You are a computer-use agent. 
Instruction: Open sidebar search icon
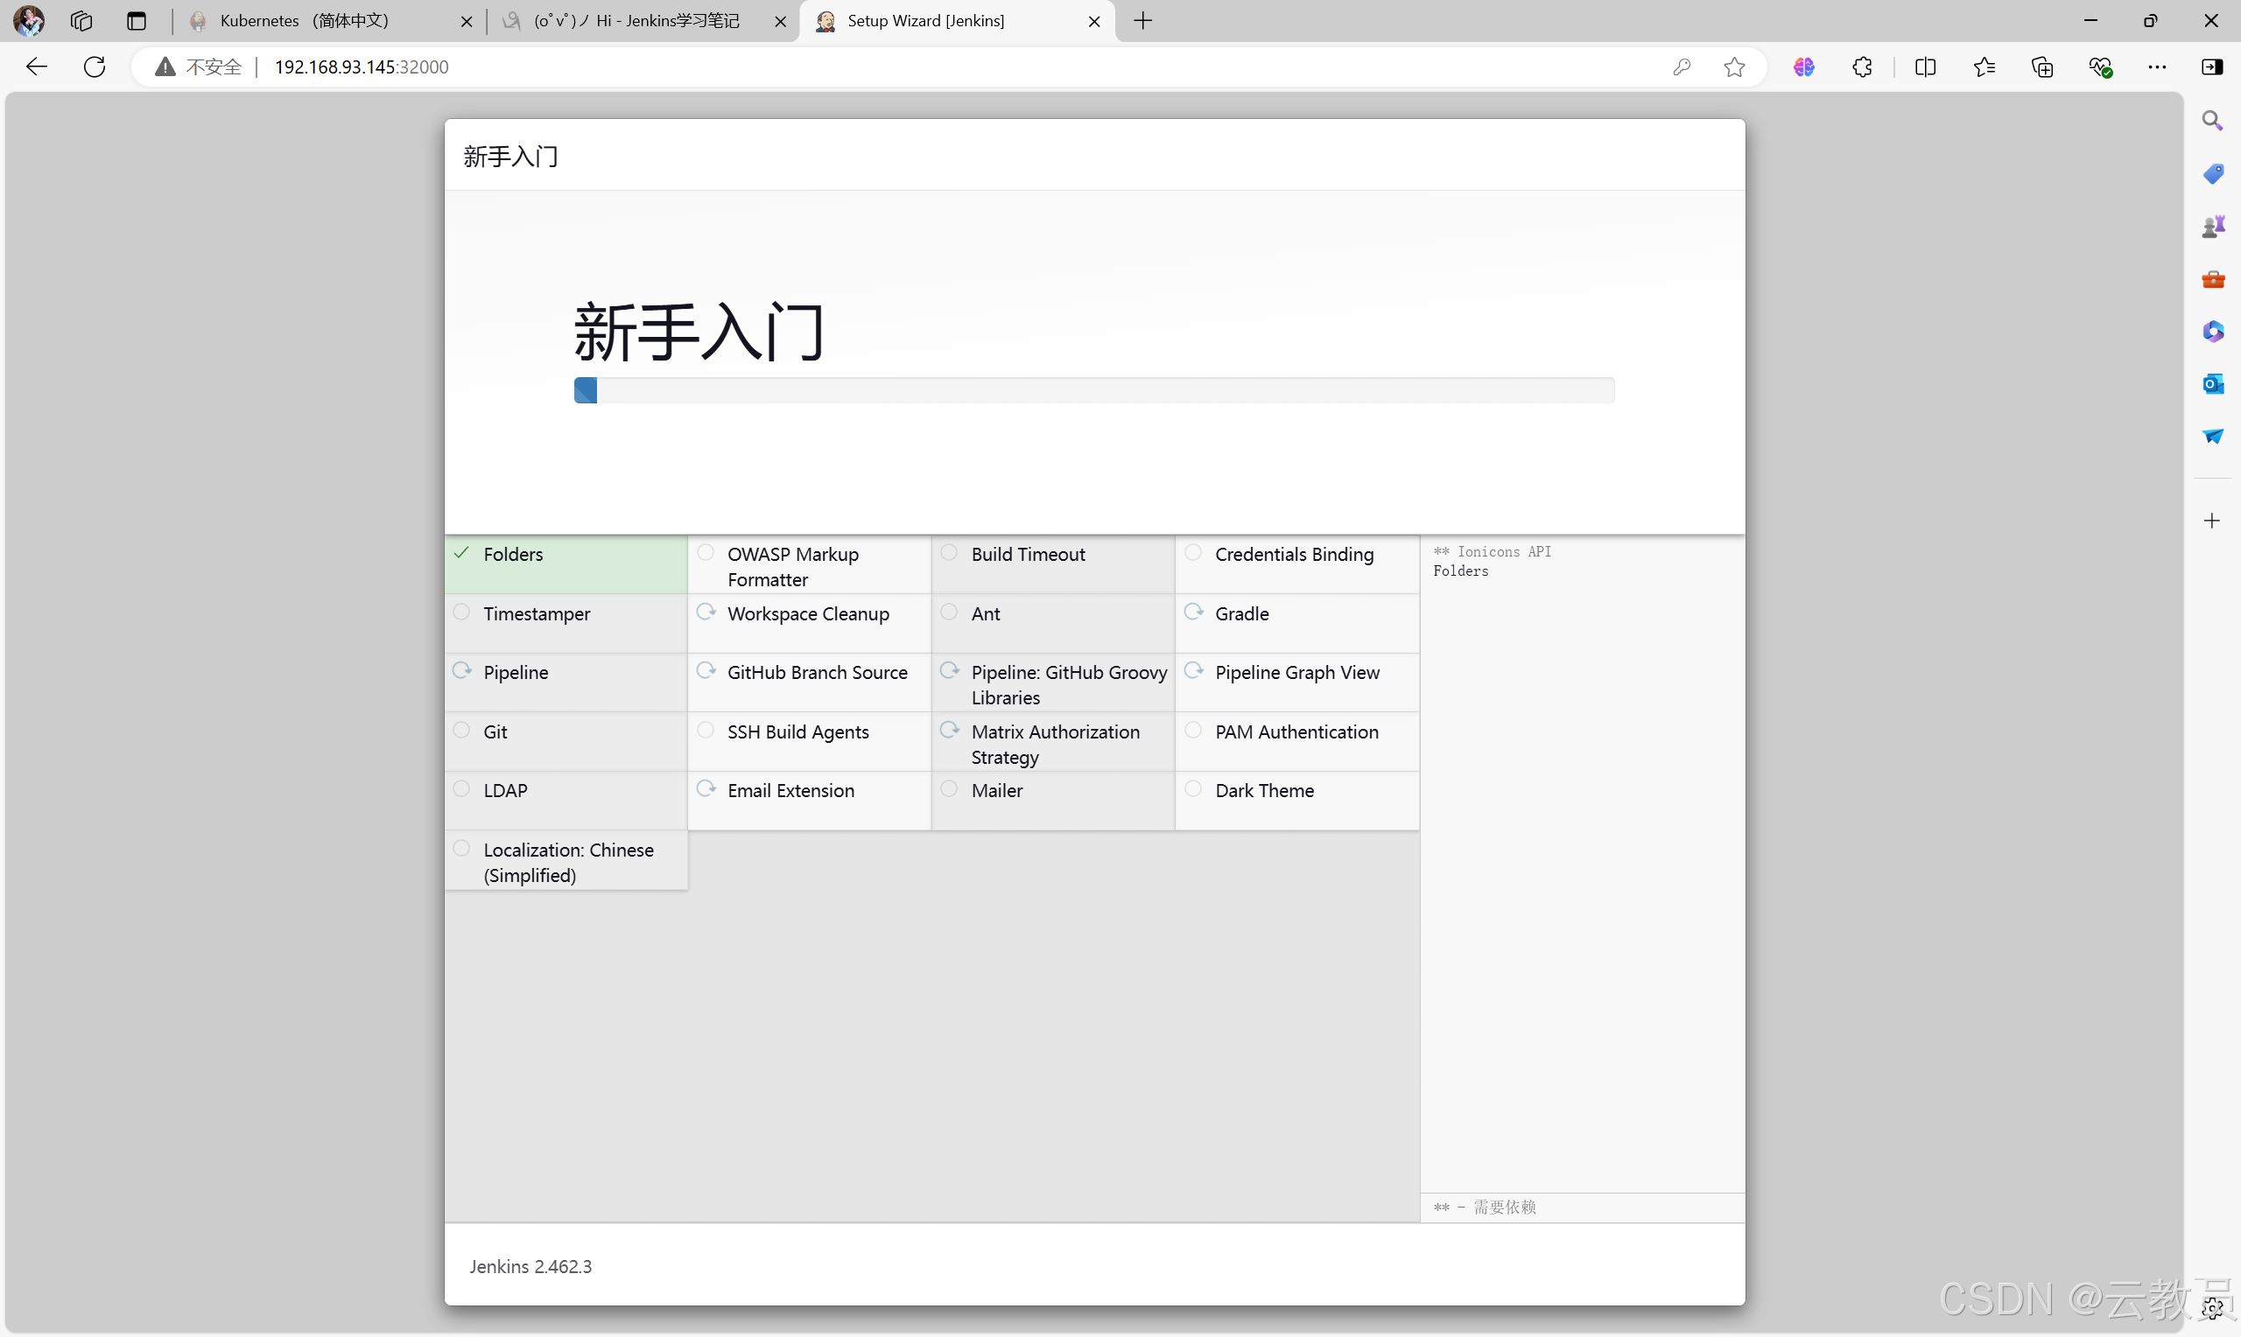[2212, 121]
